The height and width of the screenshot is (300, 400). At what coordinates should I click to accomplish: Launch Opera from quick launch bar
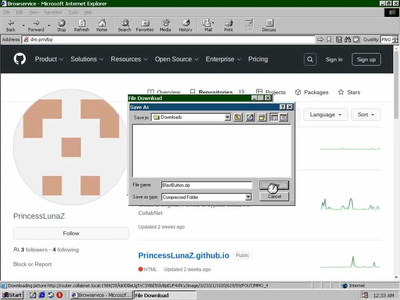(59, 295)
